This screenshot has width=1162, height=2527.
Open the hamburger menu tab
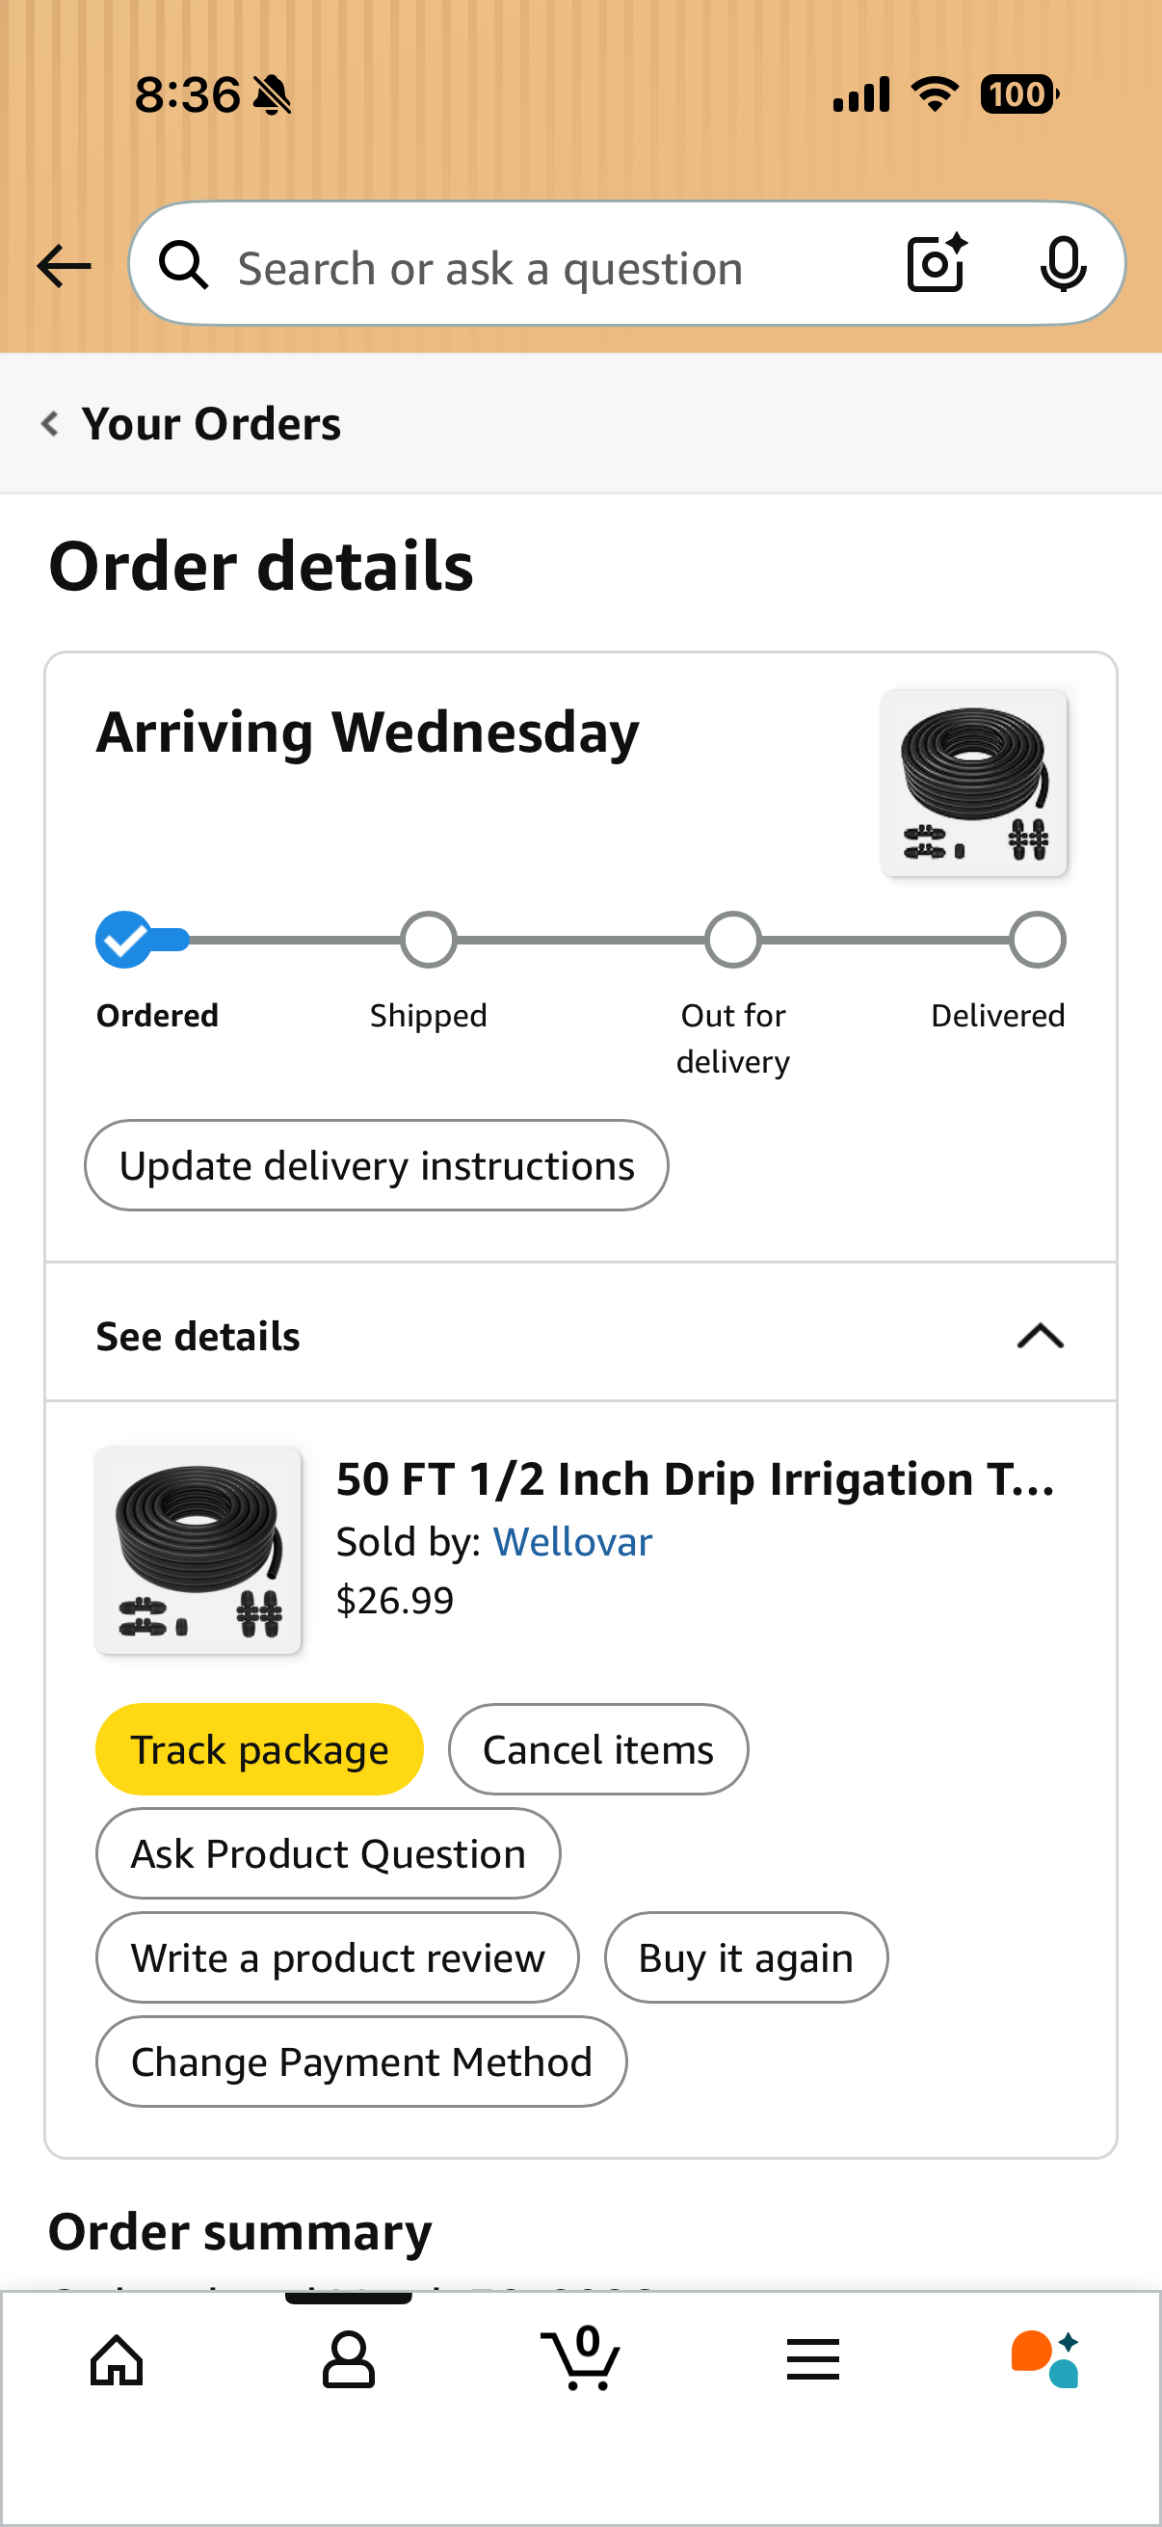tap(813, 2359)
